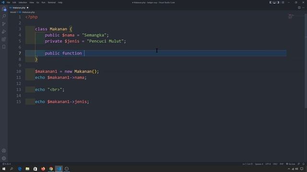The width and height of the screenshot is (307, 172).
Task: Open the Go menu
Action: pyautogui.click(x=37, y=2)
